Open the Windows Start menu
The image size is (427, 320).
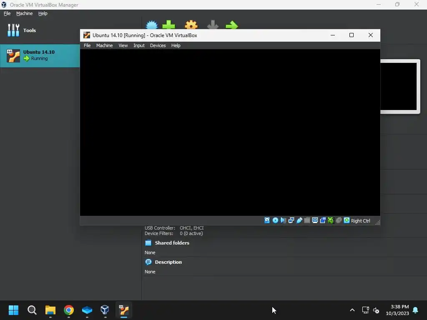[13, 310]
